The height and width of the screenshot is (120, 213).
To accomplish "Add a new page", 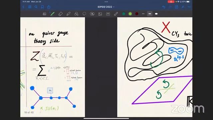I will tap(176, 7).
